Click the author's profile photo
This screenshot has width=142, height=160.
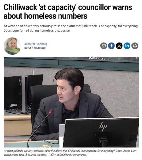coord(12,46)
